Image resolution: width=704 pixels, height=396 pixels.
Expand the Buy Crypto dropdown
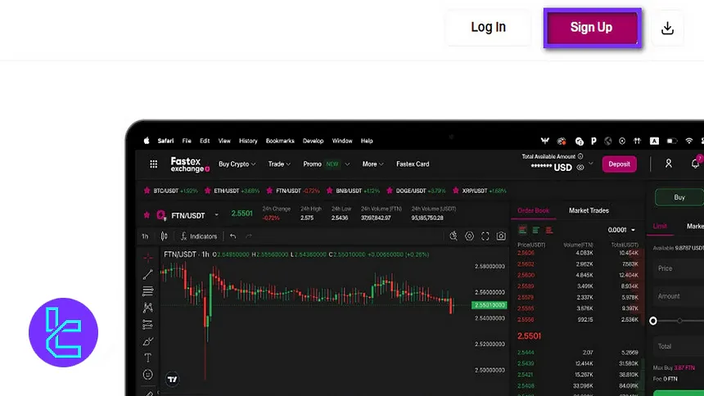(x=237, y=164)
